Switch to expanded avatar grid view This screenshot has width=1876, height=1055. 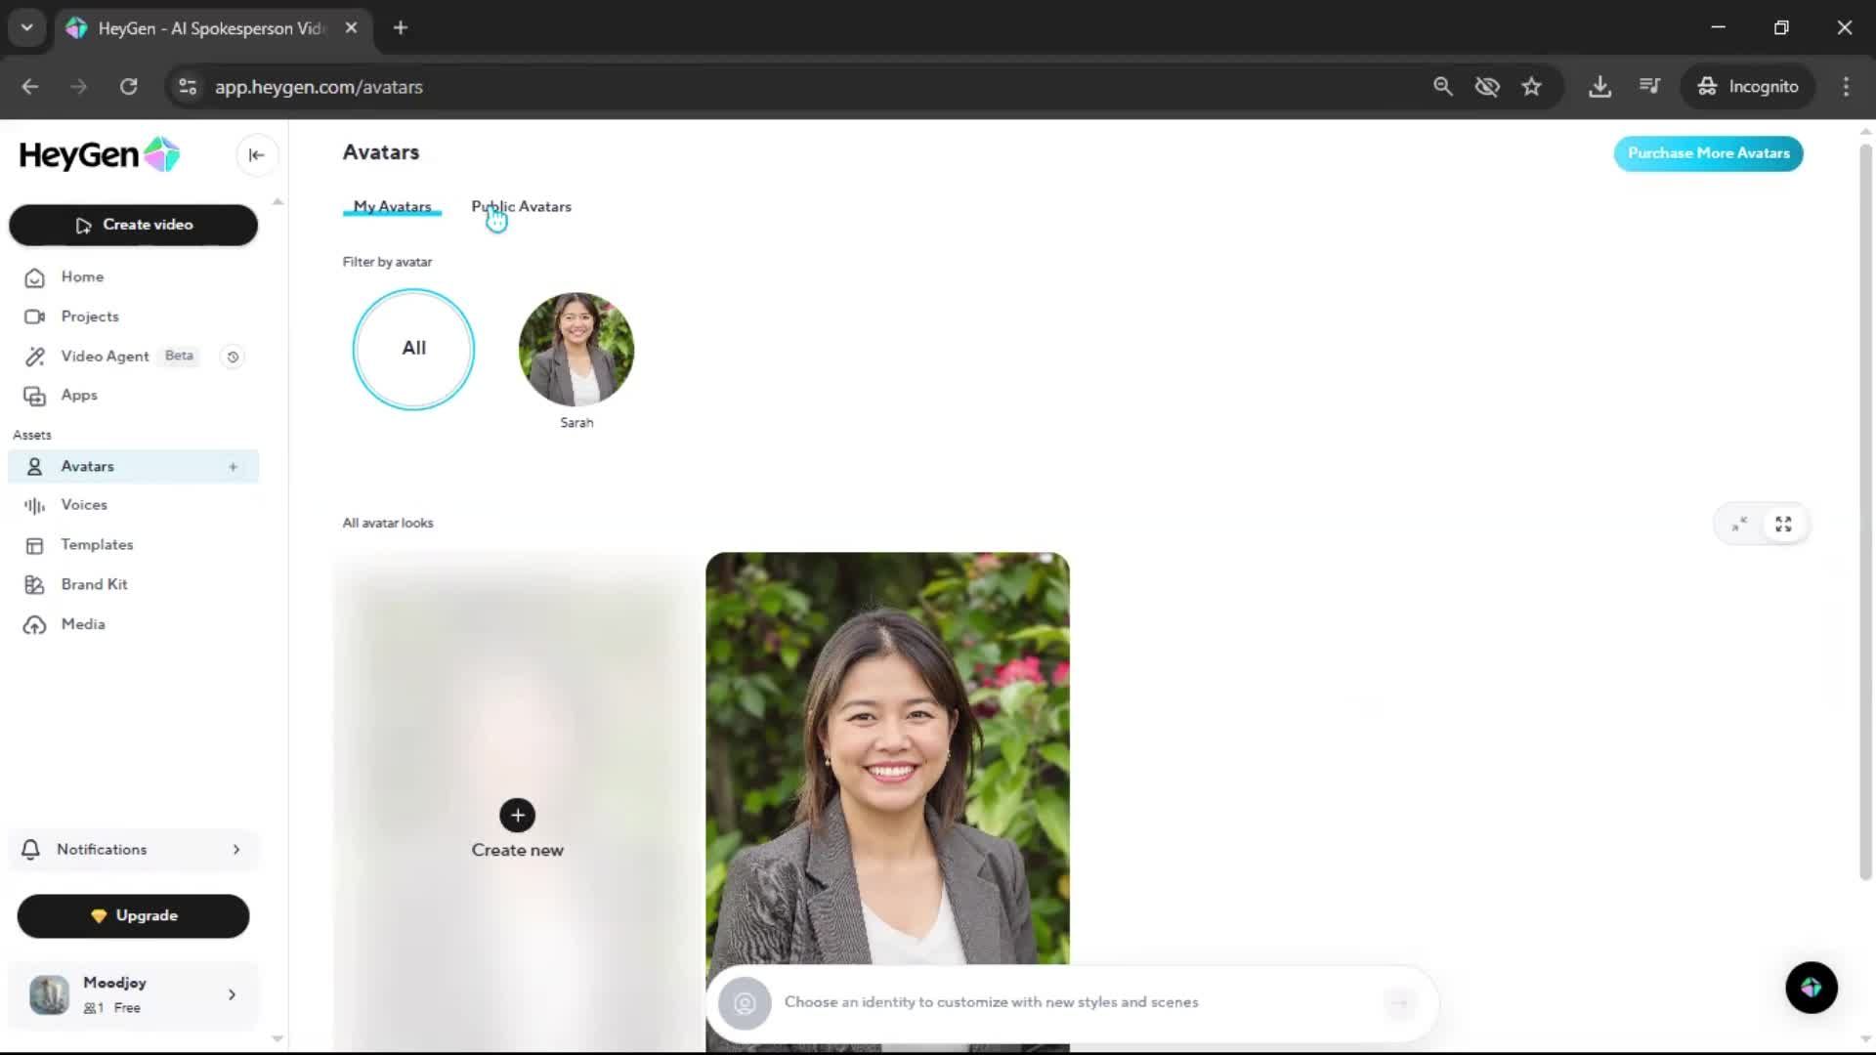(x=1783, y=525)
